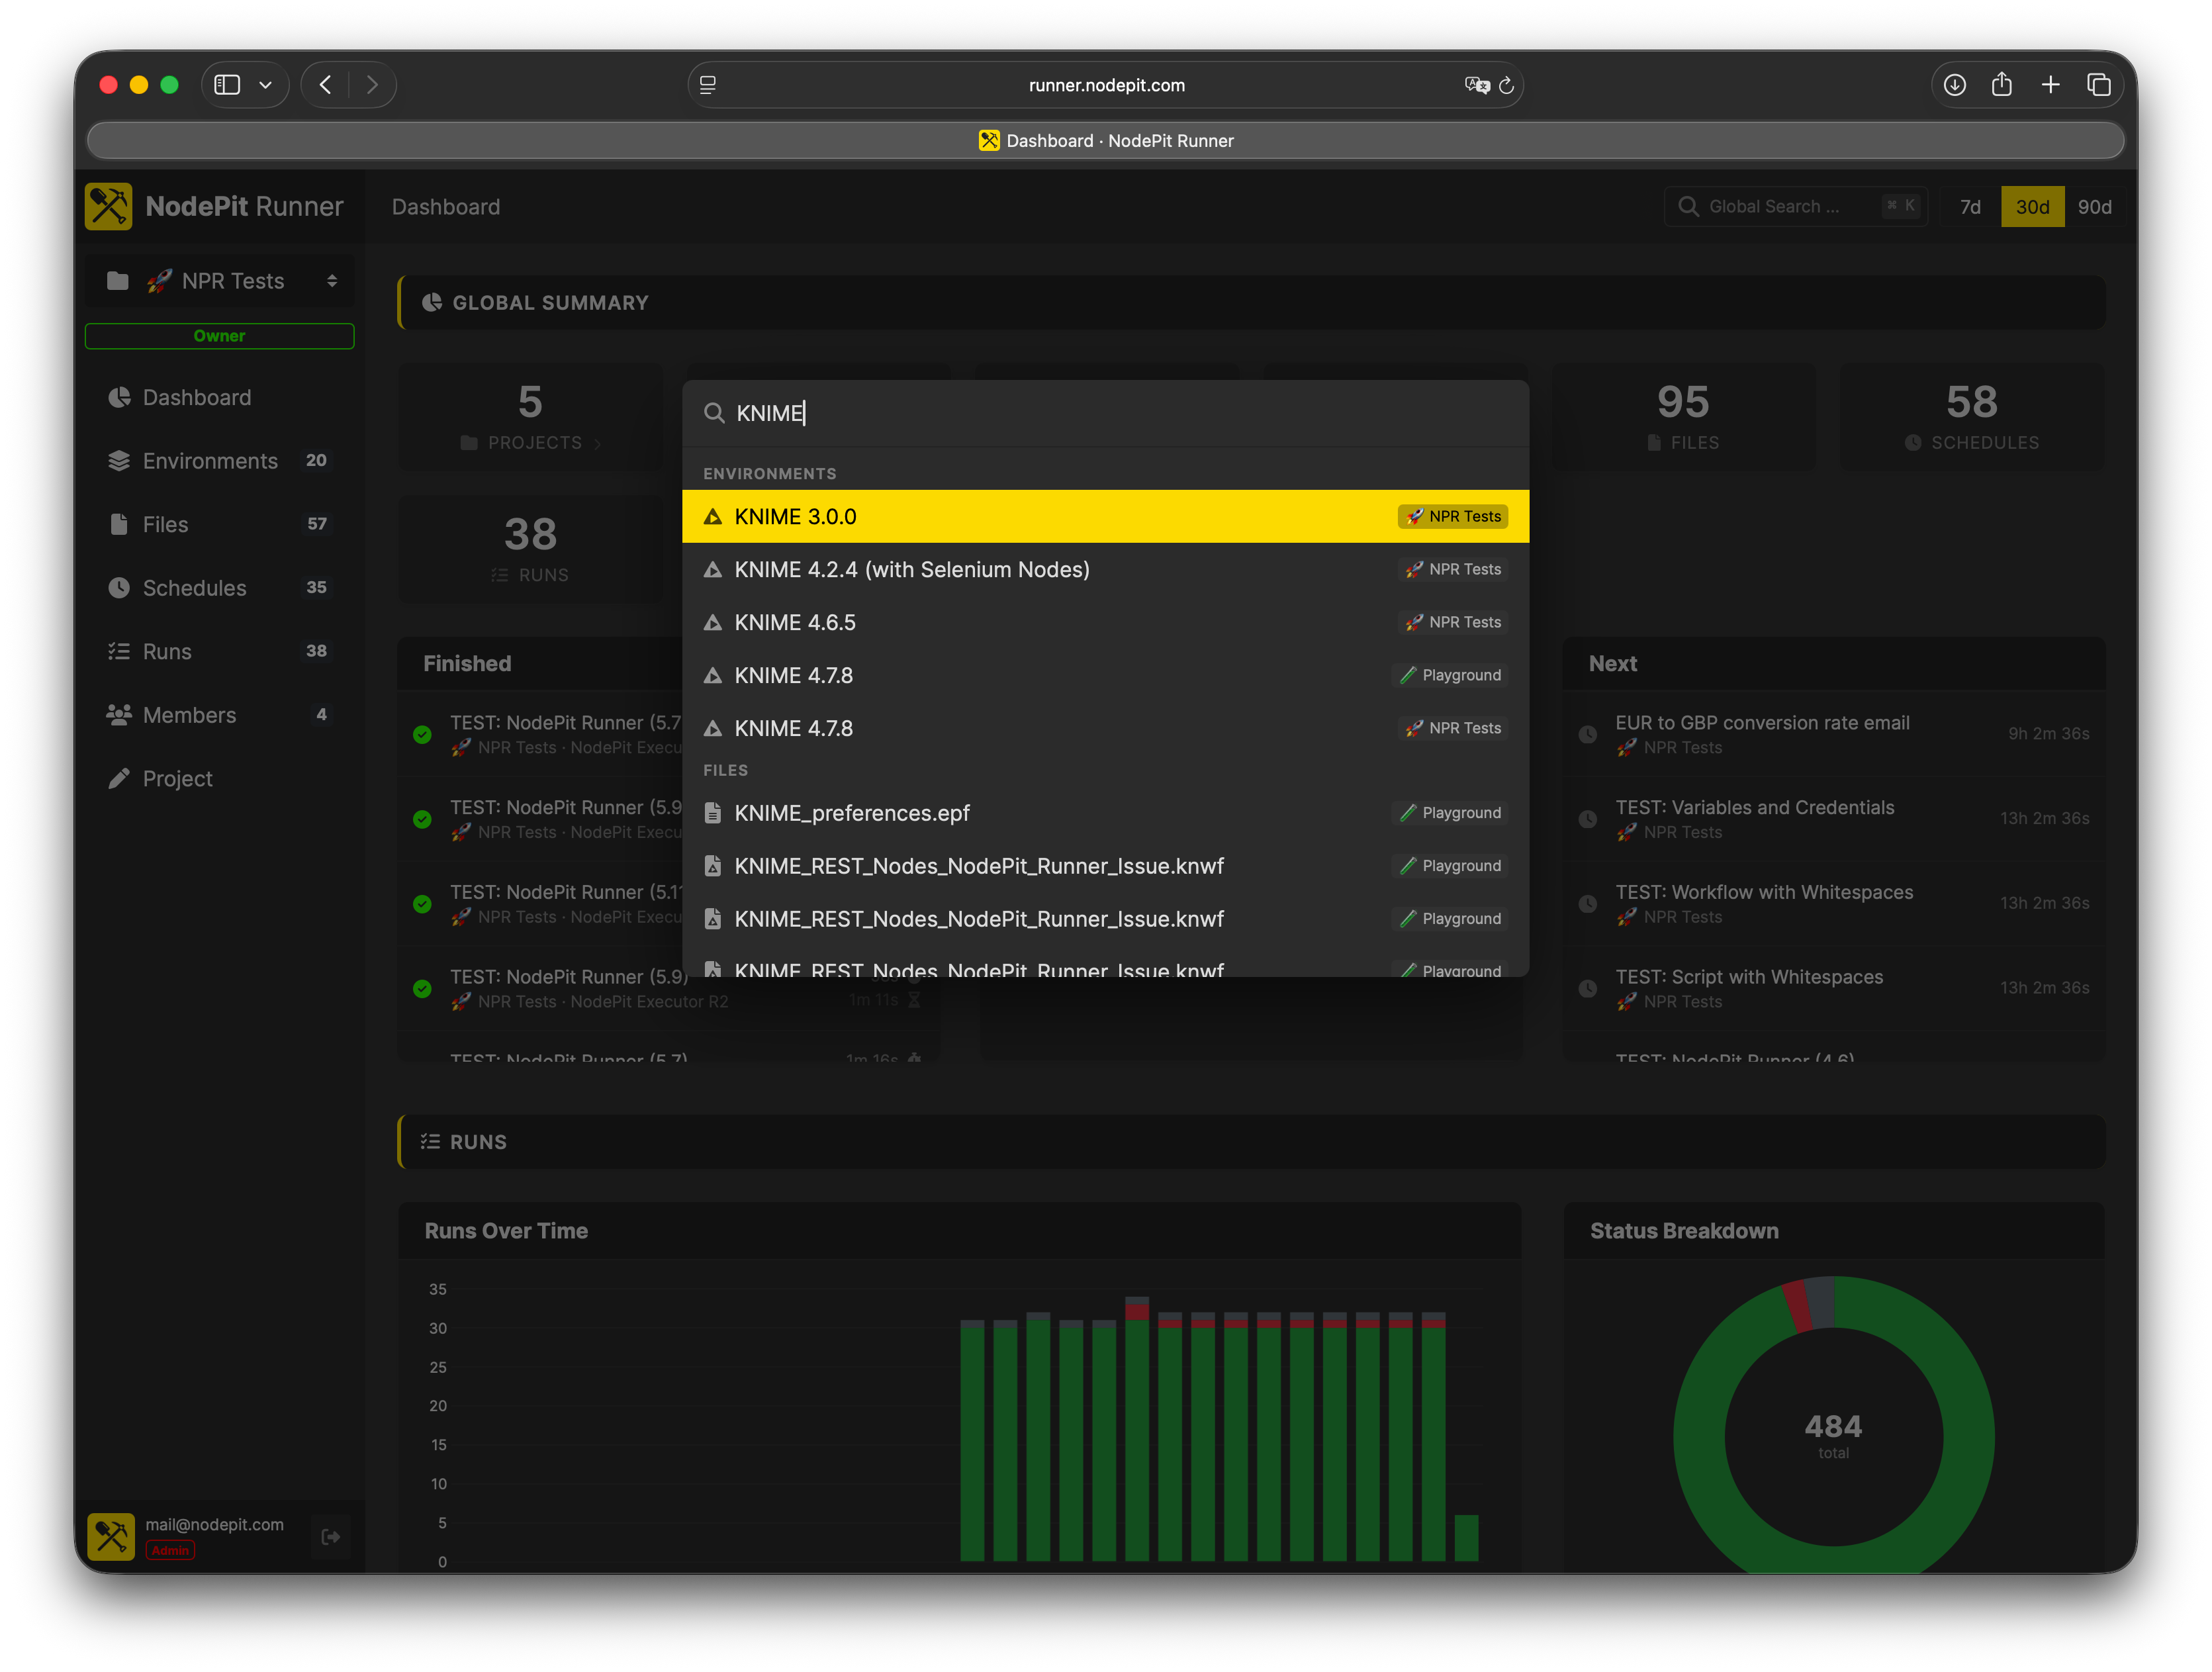Select KNIME 4.7.8 result tagged Playground
Viewport: 2212px width, 1672px height.
click(x=1106, y=675)
